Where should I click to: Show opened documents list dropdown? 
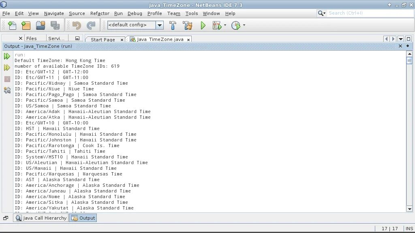click(401, 39)
